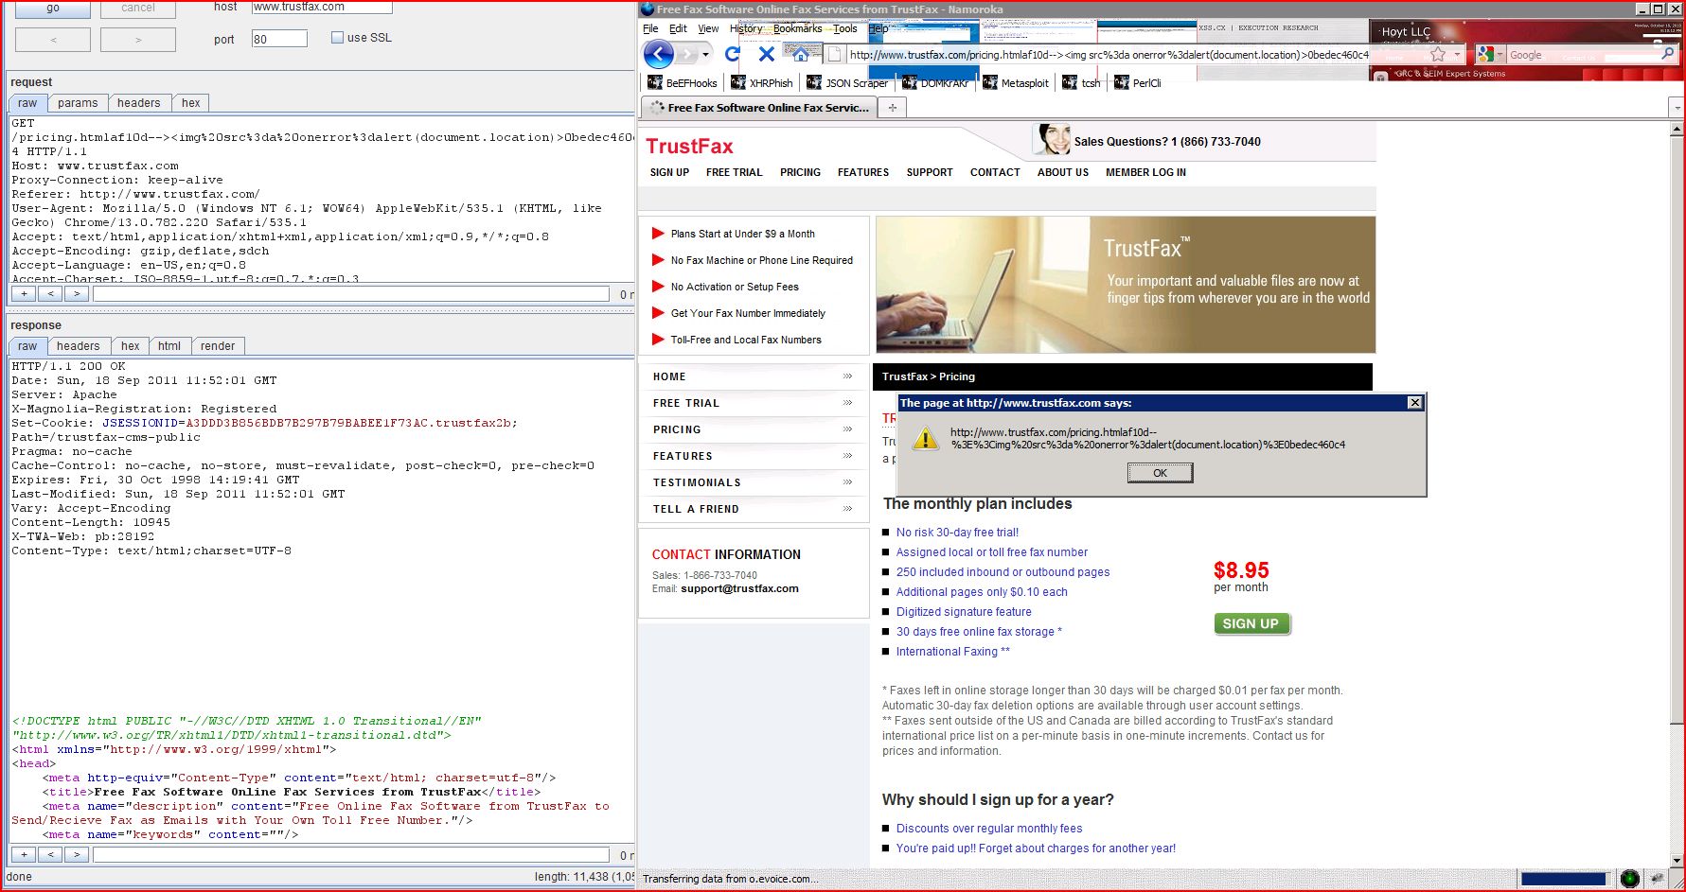Click the browser Forward arrow button

tap(687, 54)
